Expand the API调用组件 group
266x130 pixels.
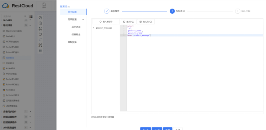30,127
